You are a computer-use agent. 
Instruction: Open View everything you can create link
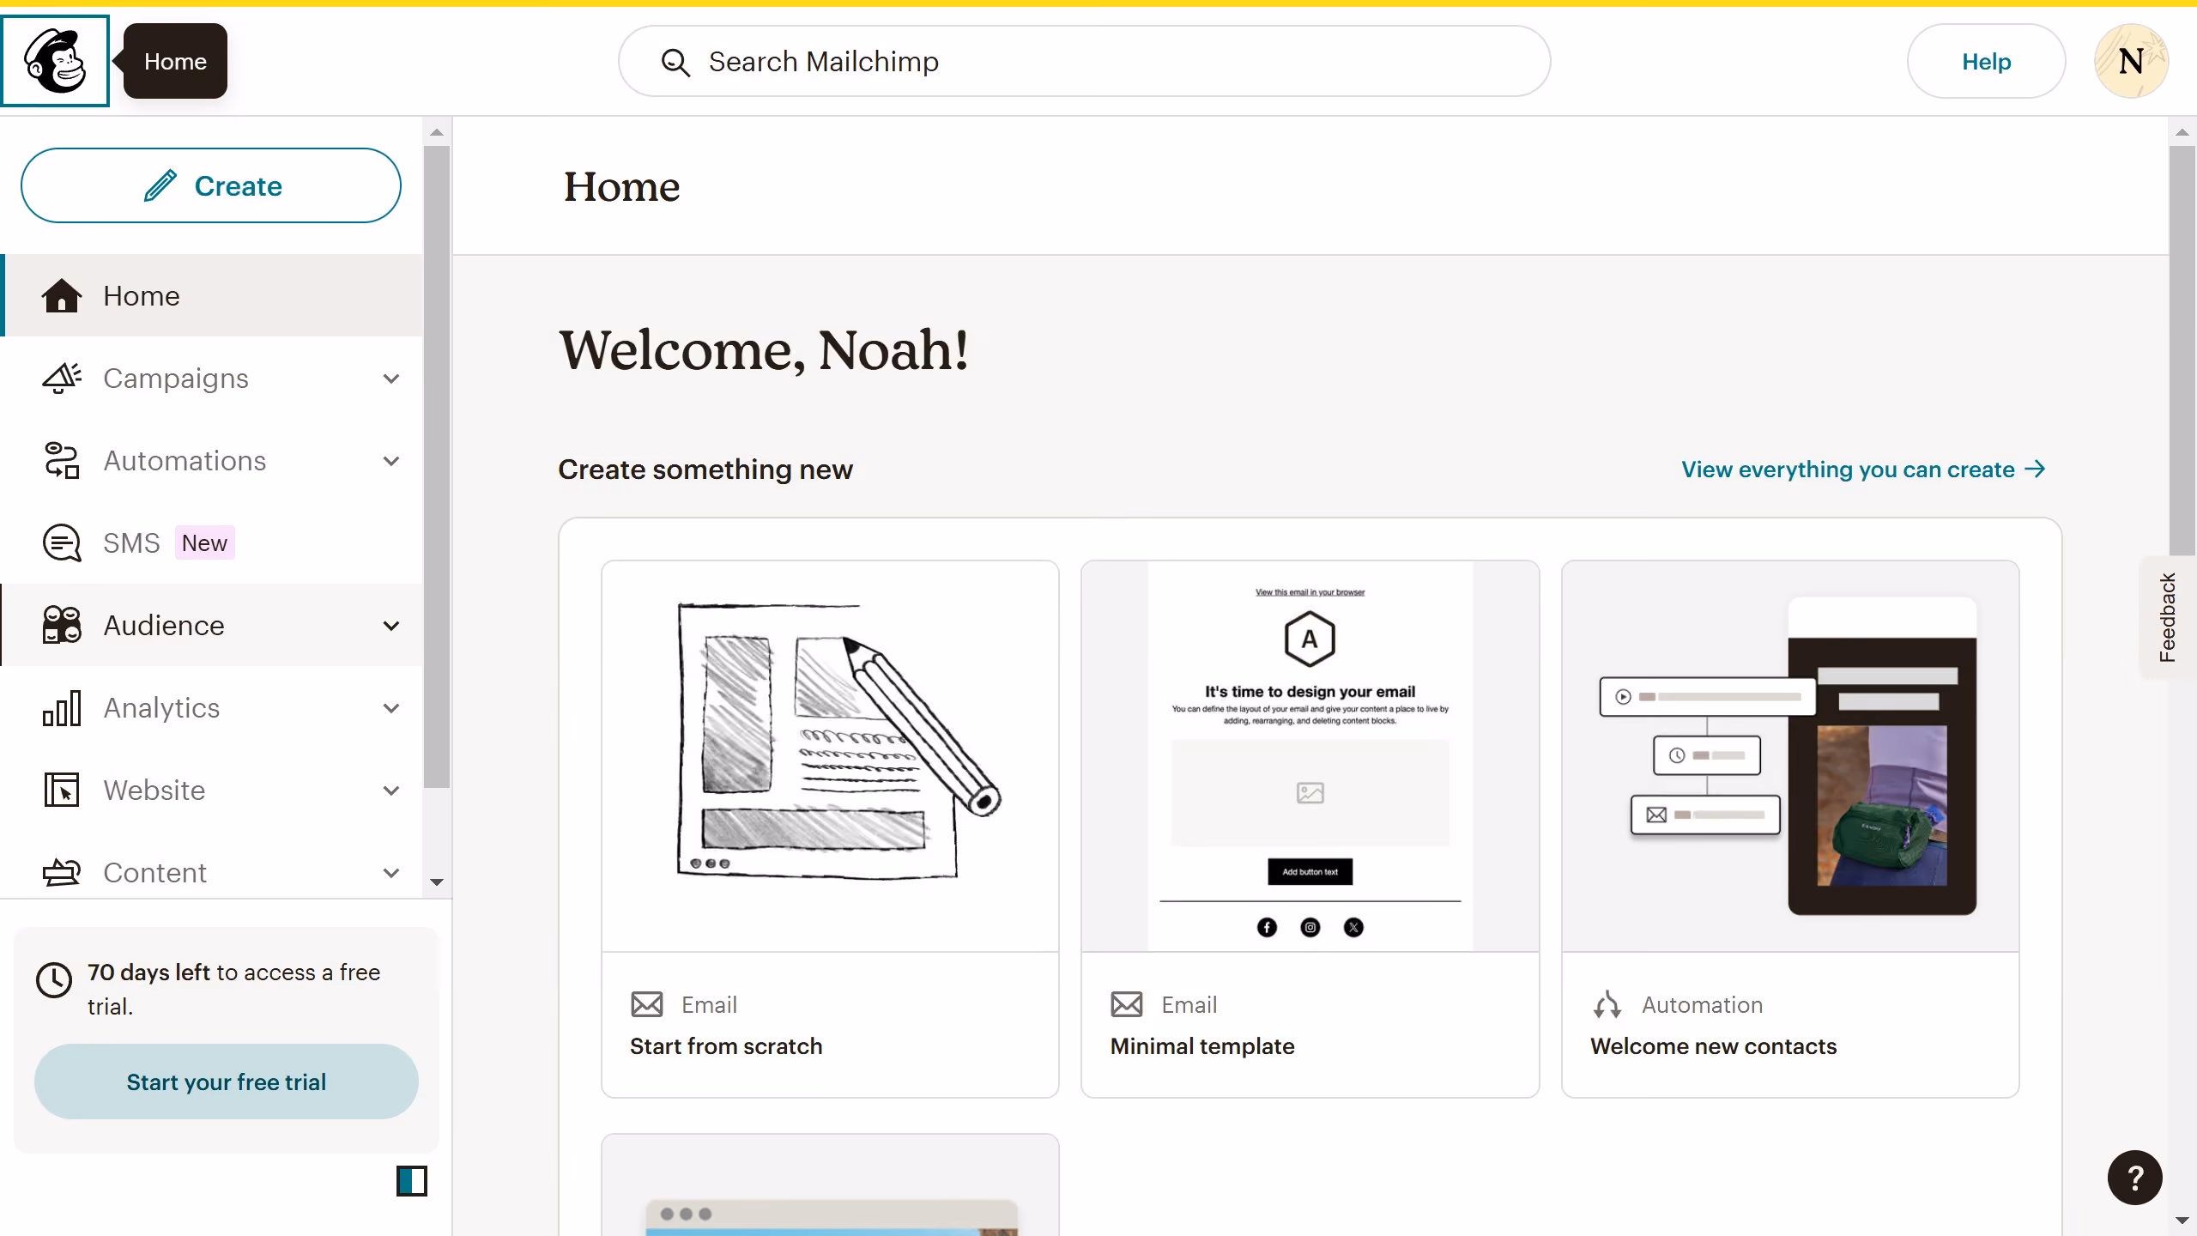[x=1864, y=470]
